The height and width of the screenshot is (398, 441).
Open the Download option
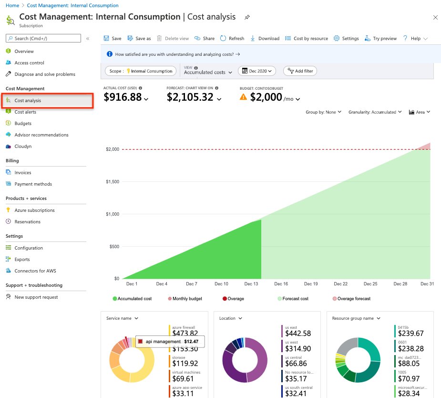265,38
